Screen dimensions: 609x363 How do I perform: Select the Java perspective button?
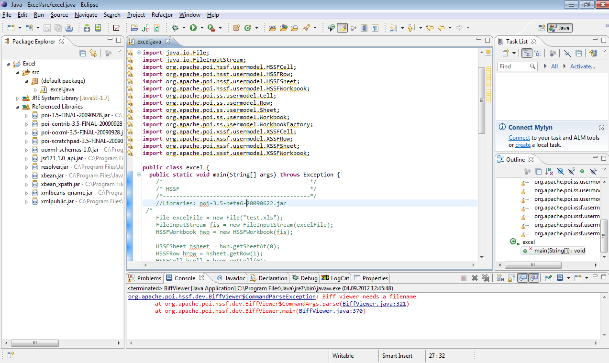(x=560, y=28)
